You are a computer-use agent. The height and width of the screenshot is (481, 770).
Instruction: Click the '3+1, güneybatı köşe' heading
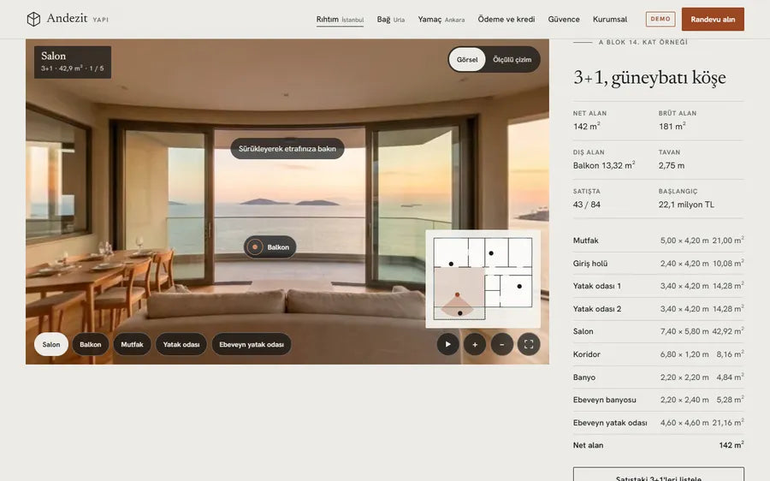pos(649,78)
